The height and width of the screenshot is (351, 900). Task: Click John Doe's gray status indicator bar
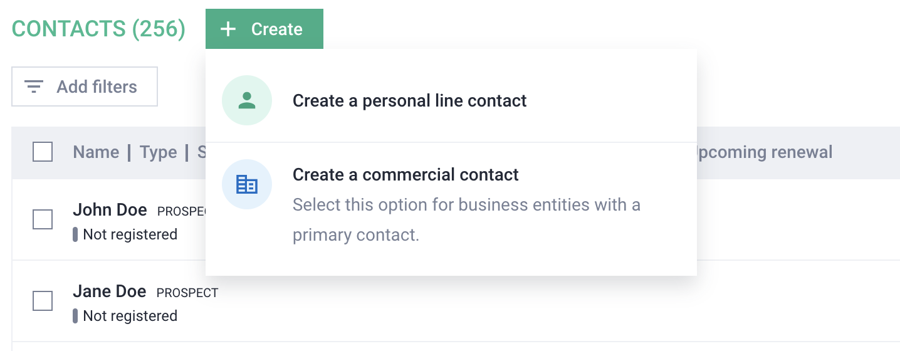pyautogui.click(x=75, y=234)
